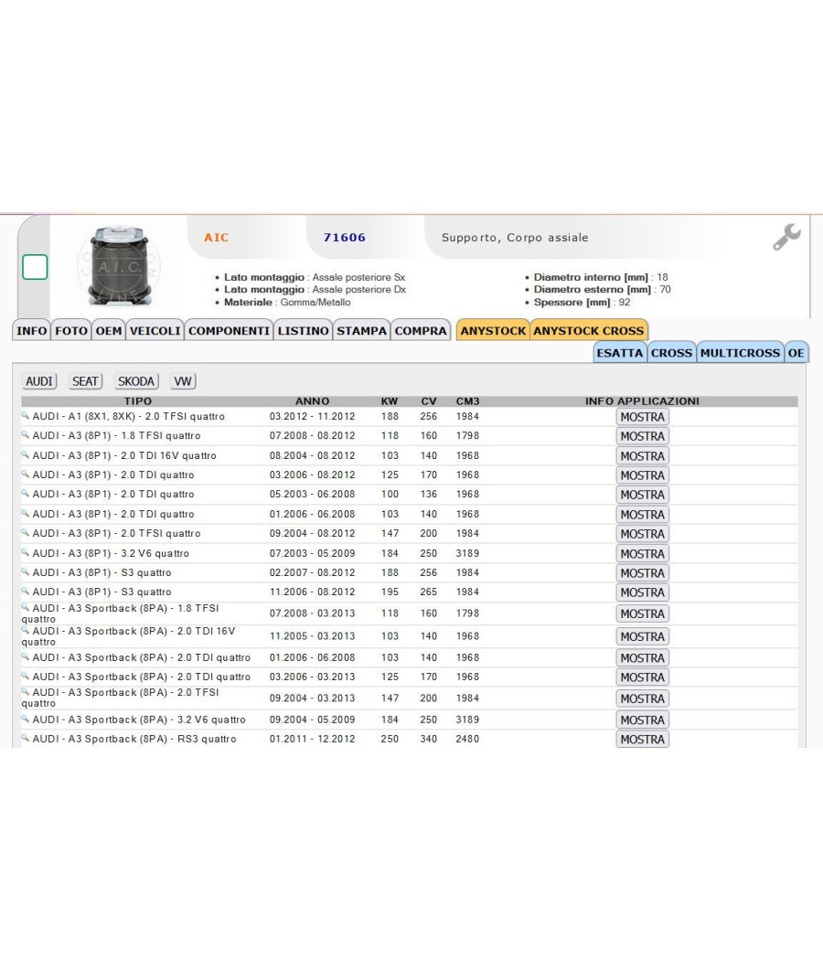The image size is (823, 960).
Task: Select the COMPRA tab
Action: click(x=421, y=331)
